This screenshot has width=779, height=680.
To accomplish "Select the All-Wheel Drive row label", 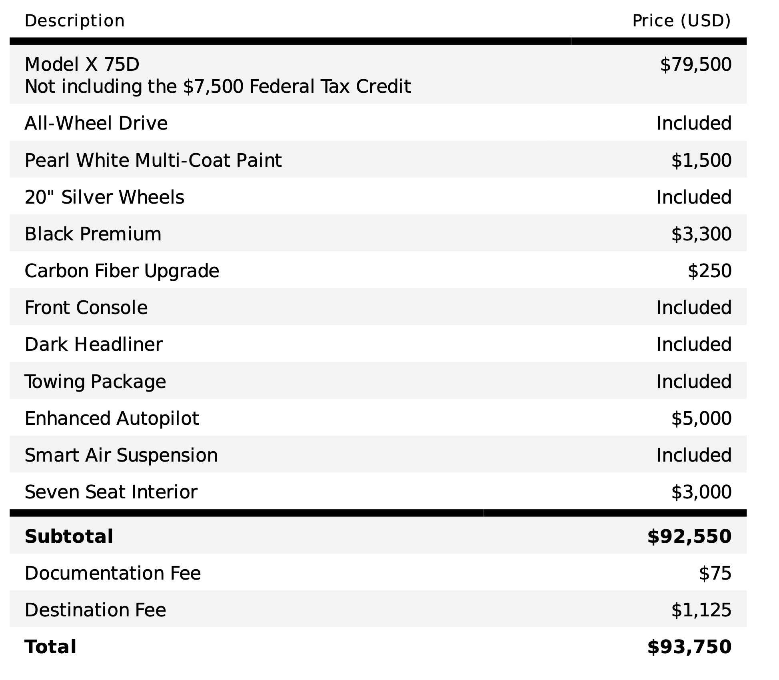I will click(96, 123).
